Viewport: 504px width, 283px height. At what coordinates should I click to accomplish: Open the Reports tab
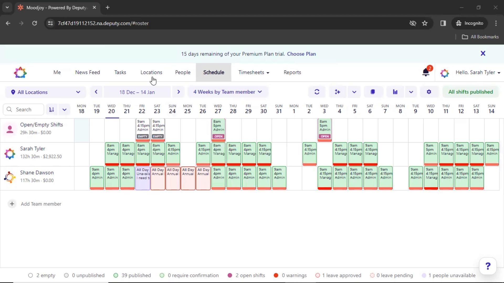(292, 73)
